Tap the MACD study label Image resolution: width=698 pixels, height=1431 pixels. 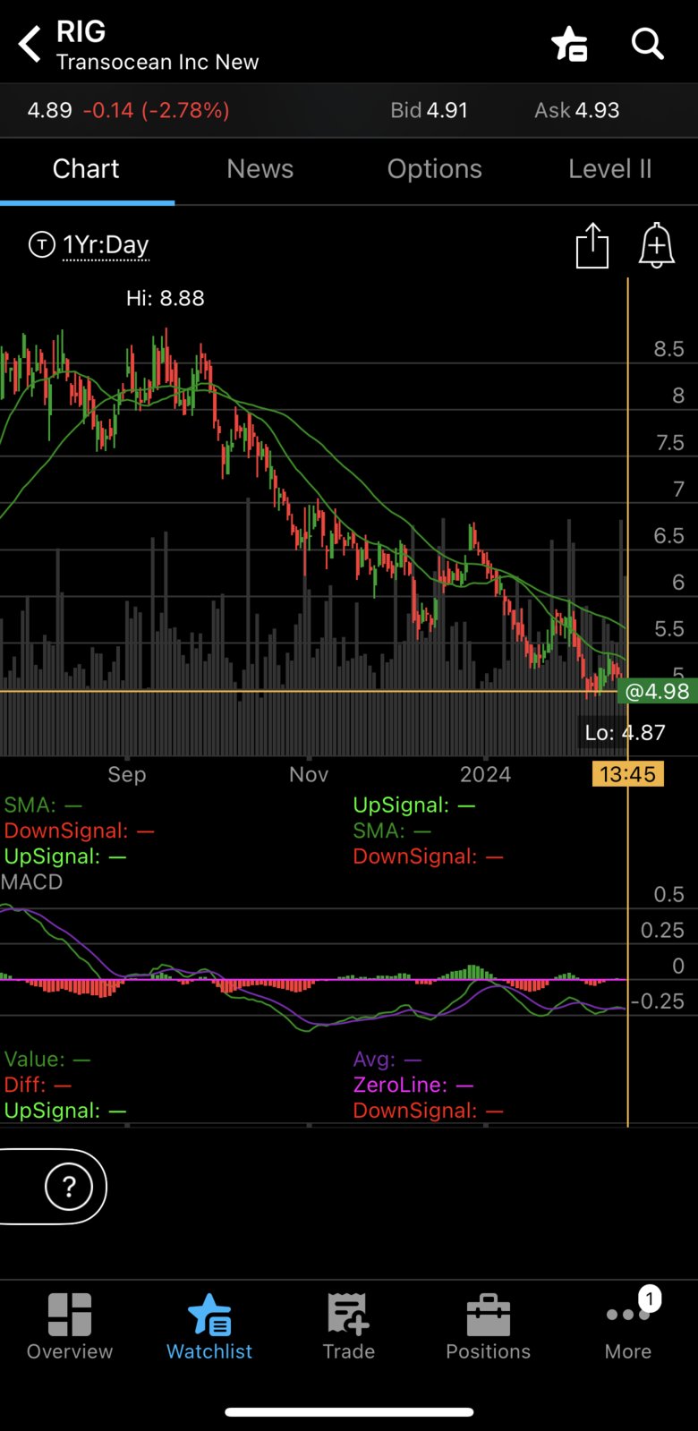(x=31, y=882)
